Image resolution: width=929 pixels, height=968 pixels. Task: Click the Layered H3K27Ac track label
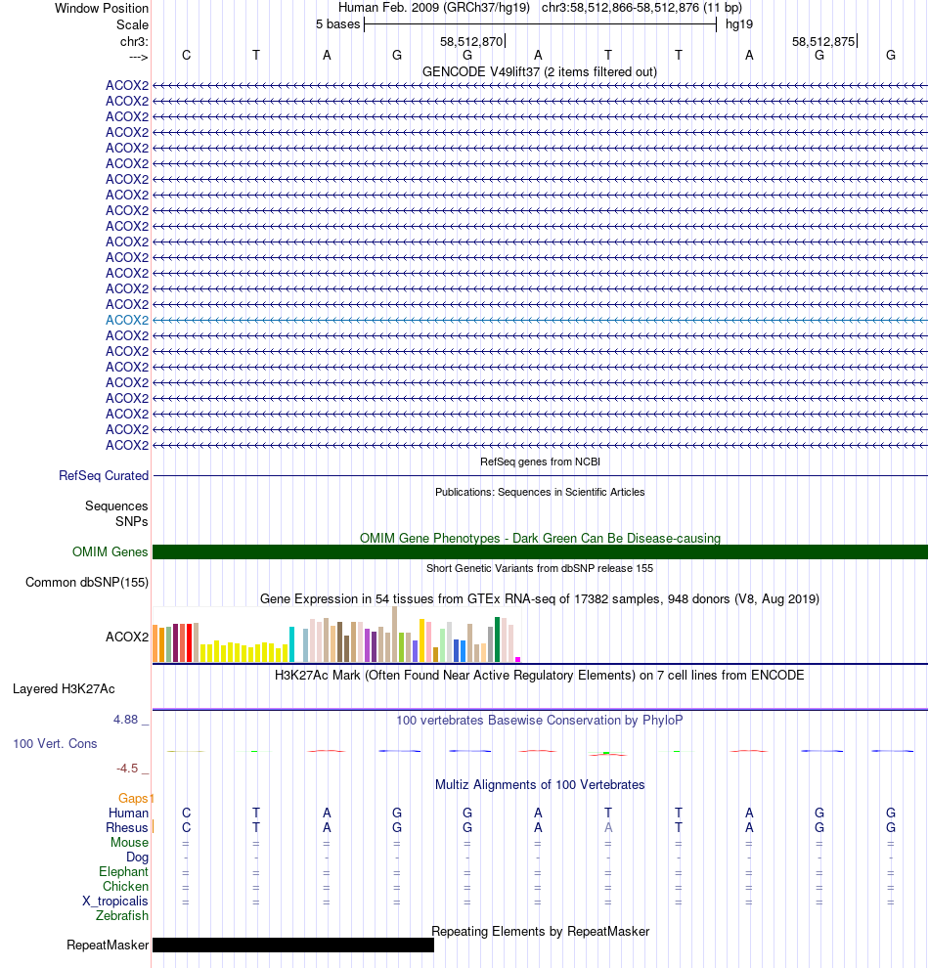[x=64, y=689]
